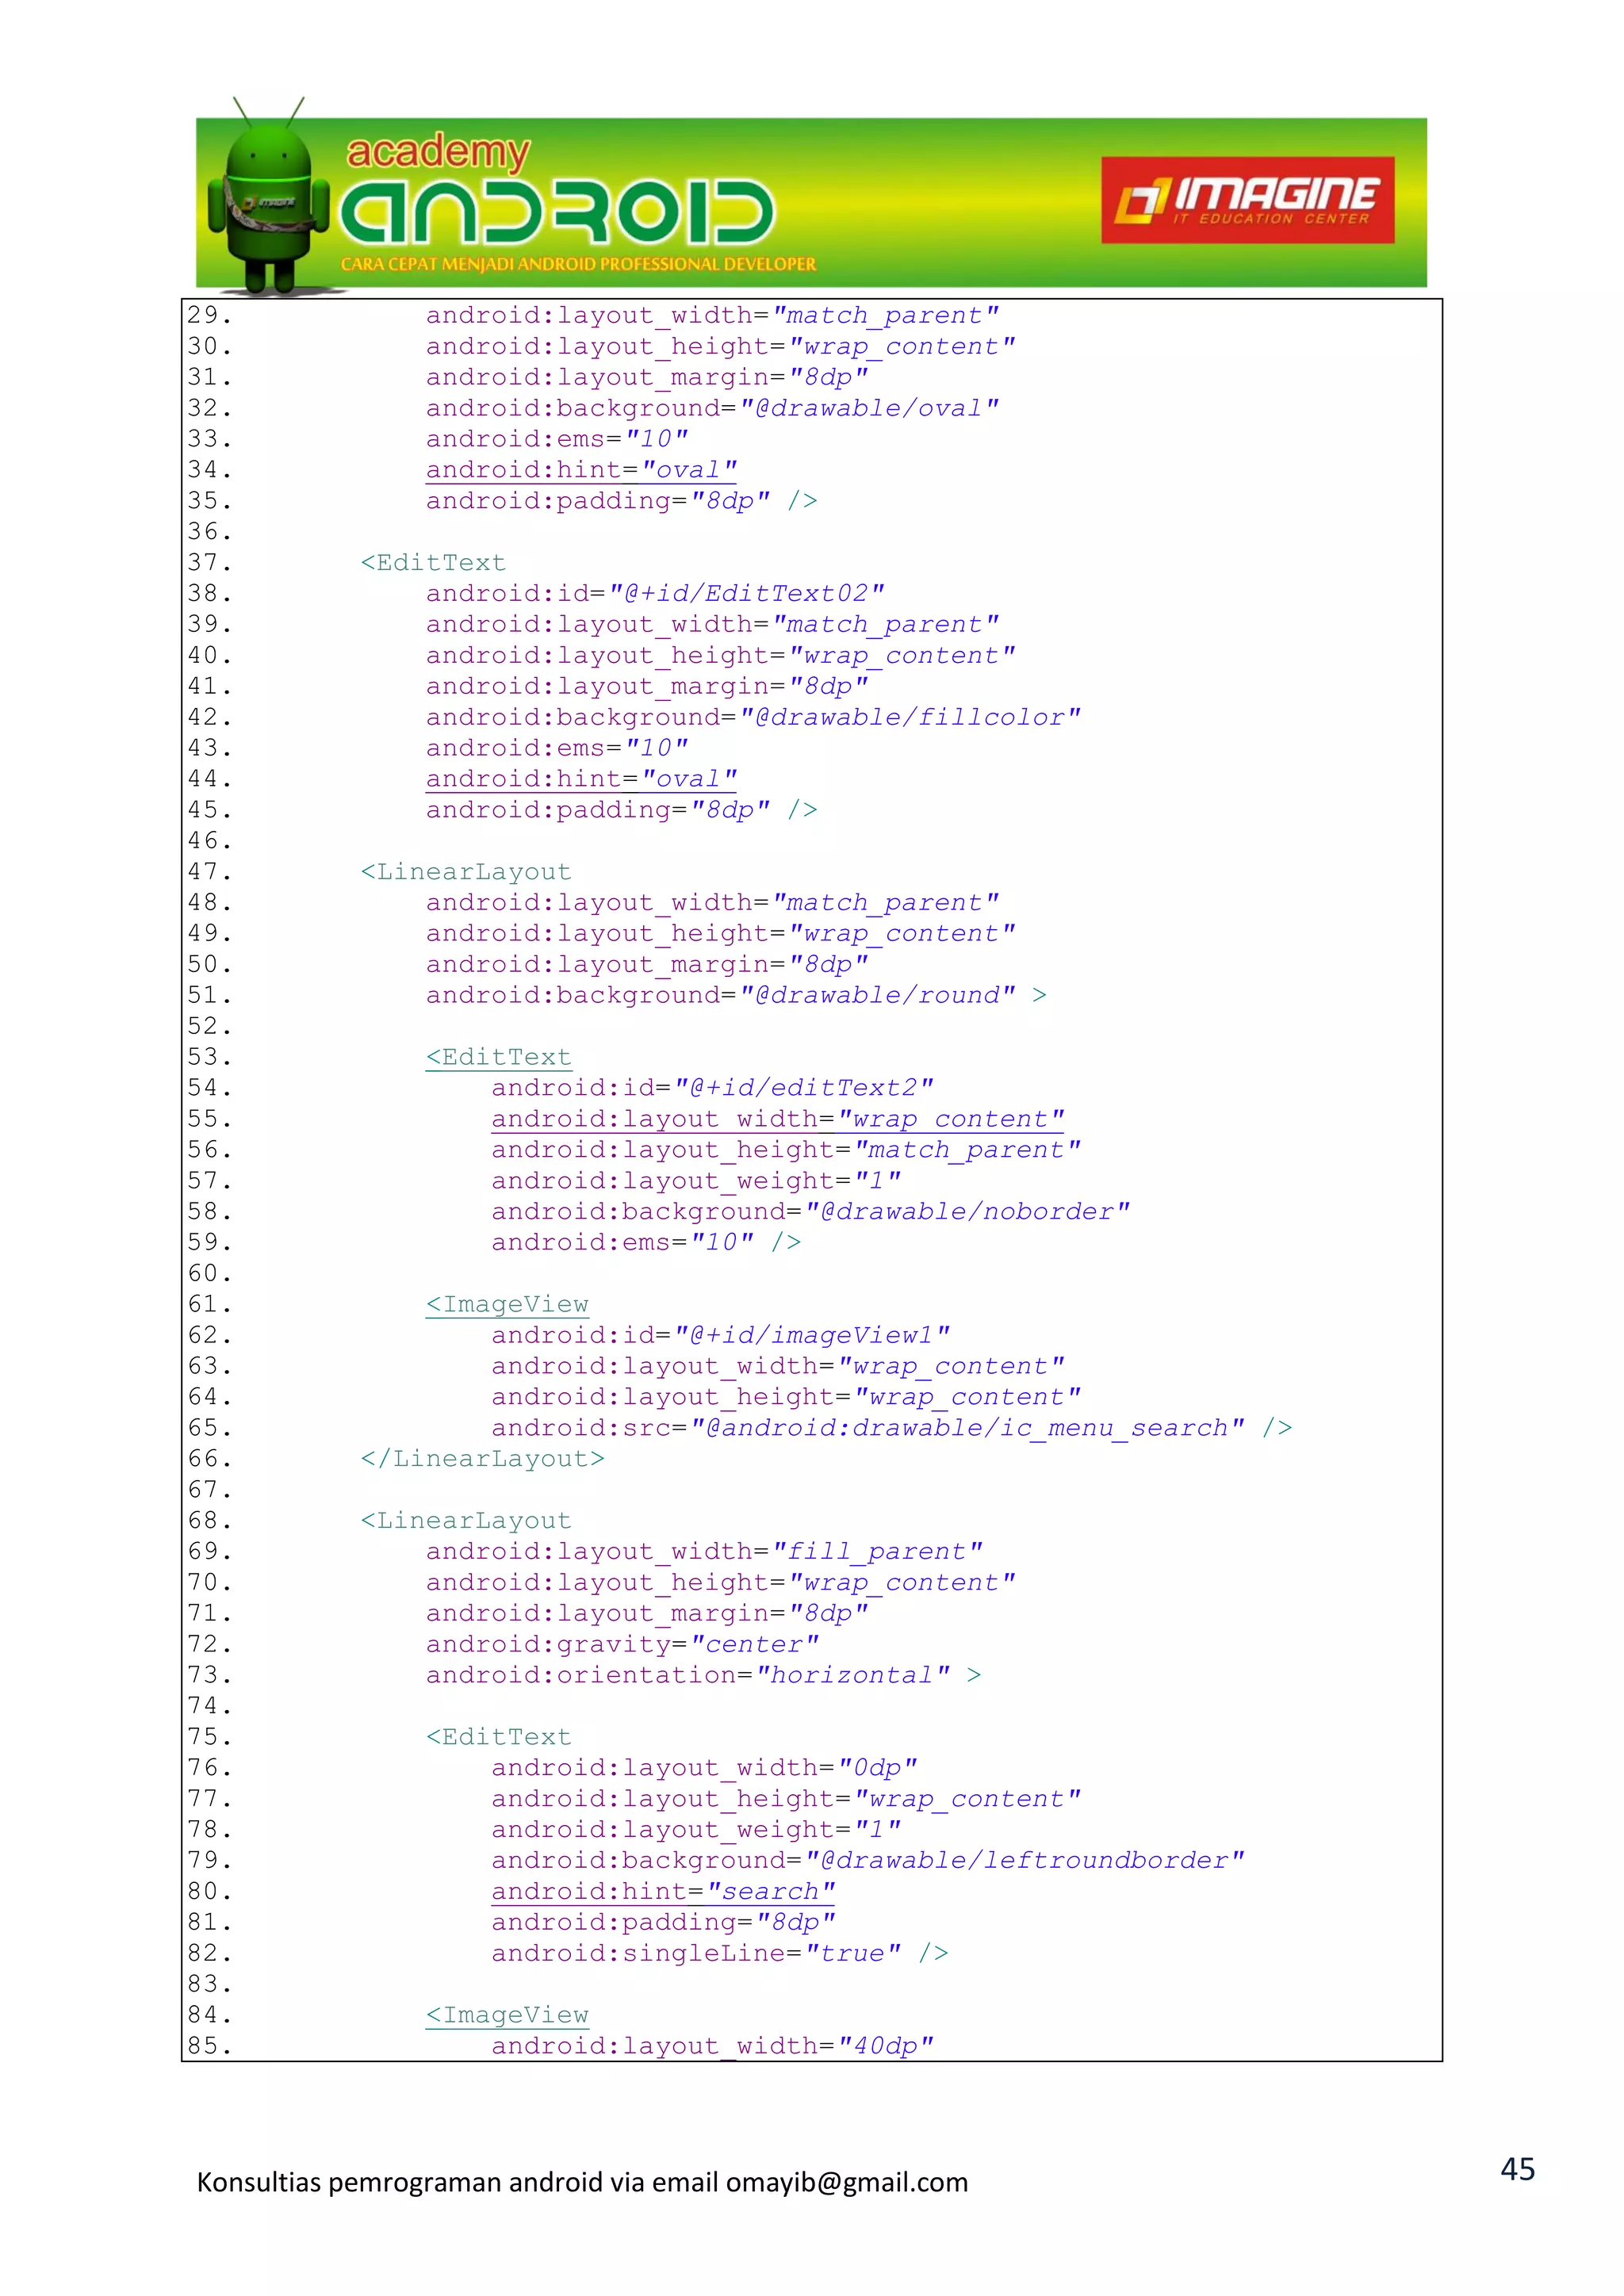Click line number 29.
This screenshot has width=1624, height=2296.
click(209, 315)
